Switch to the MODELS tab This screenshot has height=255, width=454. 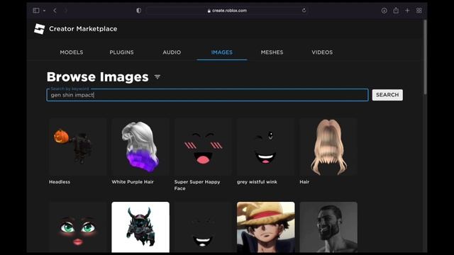click(72, 52)
